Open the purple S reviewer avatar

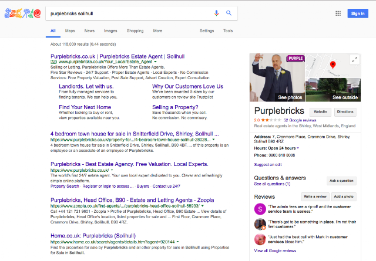coord(260,209)
